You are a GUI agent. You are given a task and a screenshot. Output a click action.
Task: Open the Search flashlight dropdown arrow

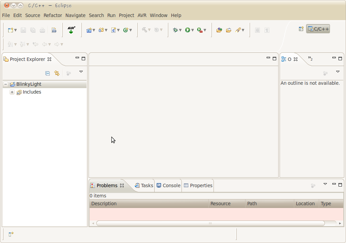tap(243, 30)
